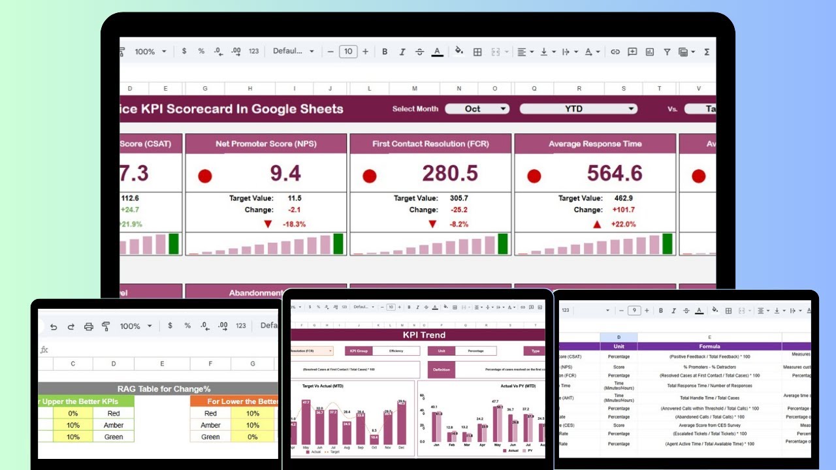Open the functions sigma icon in main toolbar
The image size is (836, 470).
pyautogui.click(x=707, y=52)
